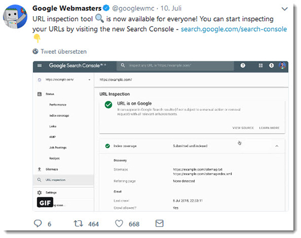The image size is (301, 238).
Task: Click the search.google.com/search-console link
Action: (x=234, y=29)
